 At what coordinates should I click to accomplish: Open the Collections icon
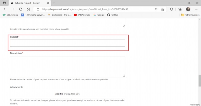point(180,9)
